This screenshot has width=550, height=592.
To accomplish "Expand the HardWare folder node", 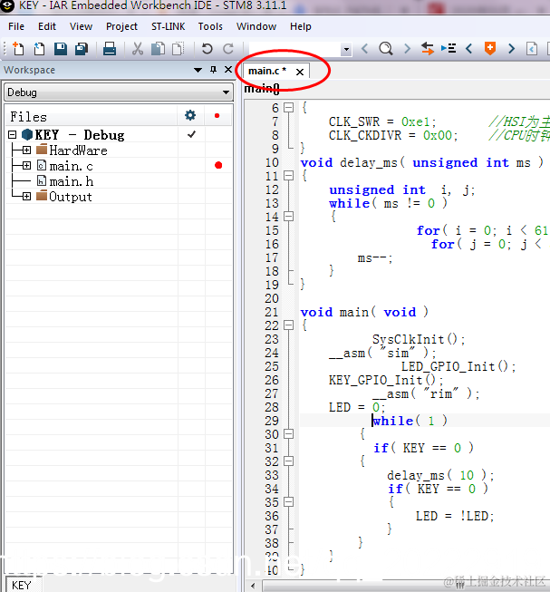I will [26, 150].
